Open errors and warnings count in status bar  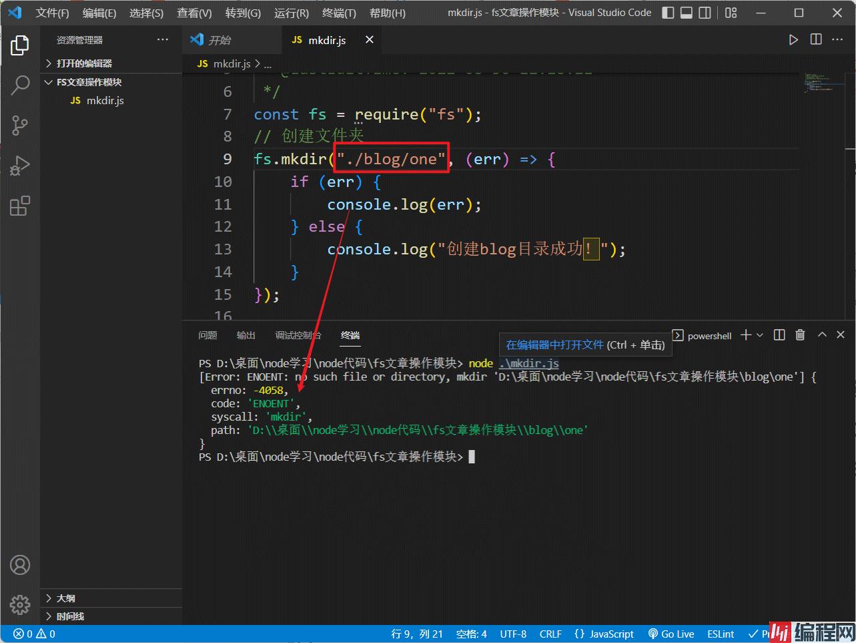pyautogui.click(x=35, y=634)
